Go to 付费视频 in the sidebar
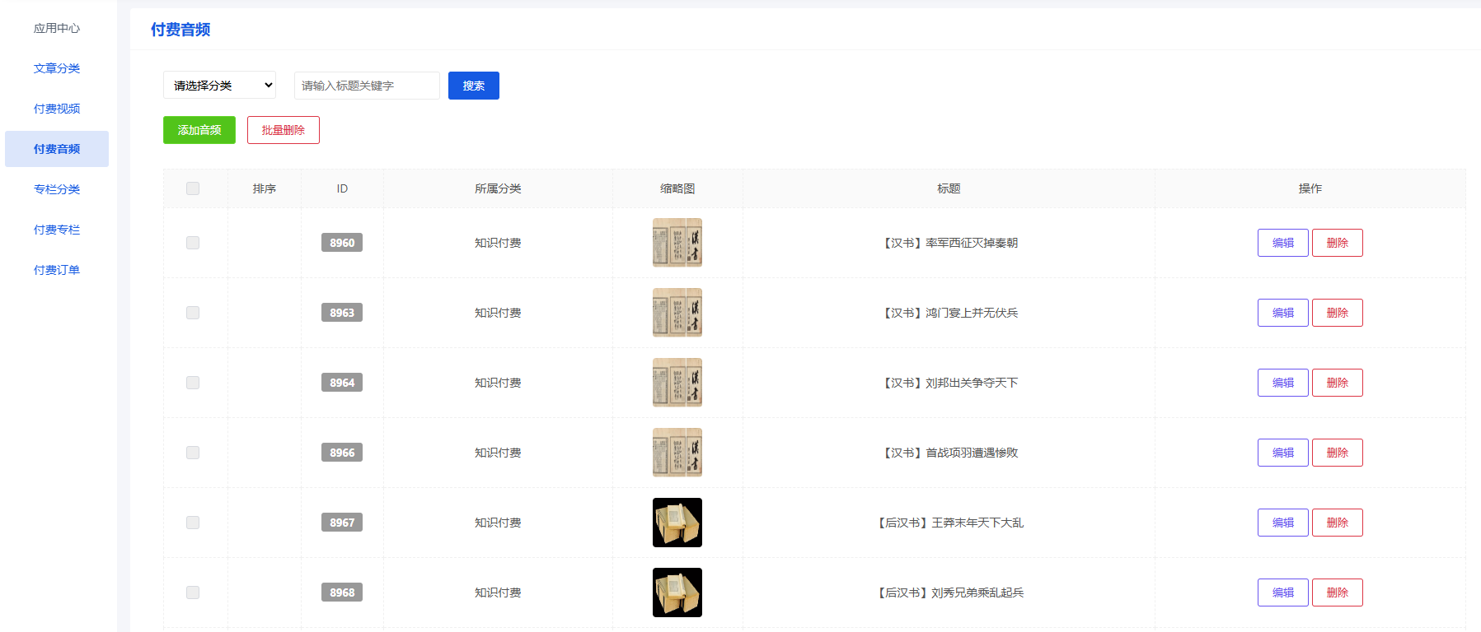The width and height of the screenshot is (1481, 632). click(x=57, y=109)
